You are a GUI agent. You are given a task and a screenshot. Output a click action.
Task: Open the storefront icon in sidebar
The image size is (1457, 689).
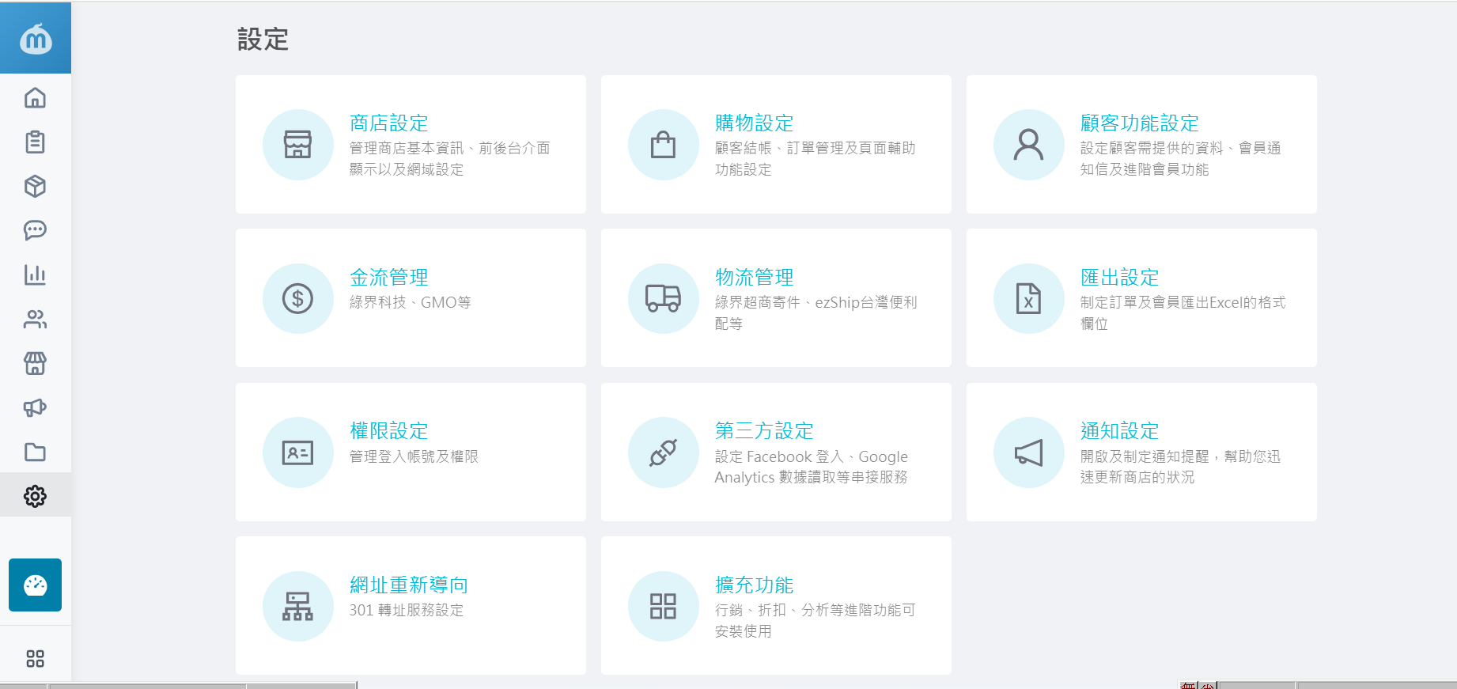(x=35, y=363)
